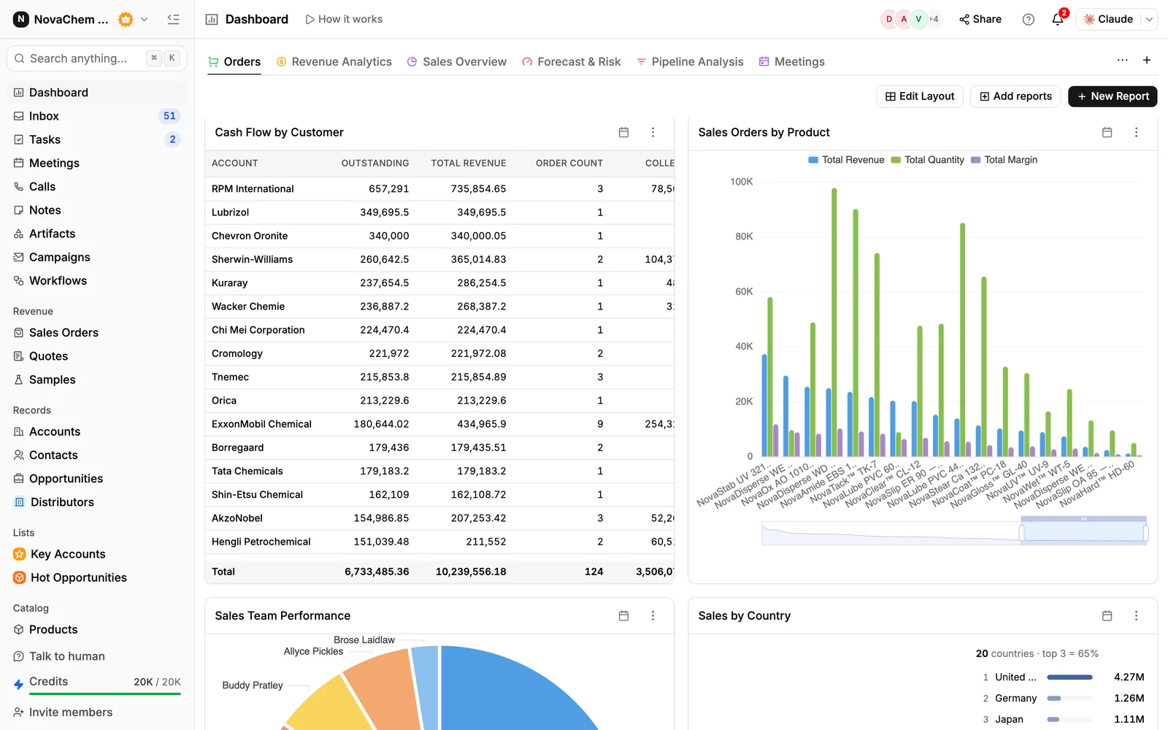Open Campaigns in the sidebar
The width and height of the screenshot is (1168, 730).
[96, 257]
